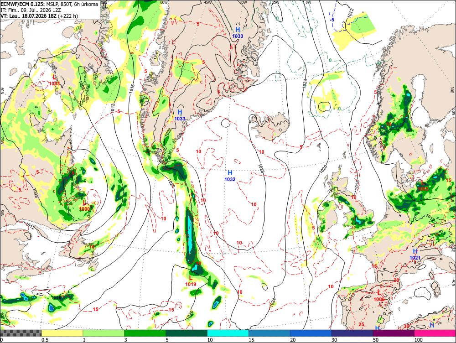
Task: Click the 'VT: Lau.. 18.07.2026 18Z' valid time line
Action: pos(28,16)
